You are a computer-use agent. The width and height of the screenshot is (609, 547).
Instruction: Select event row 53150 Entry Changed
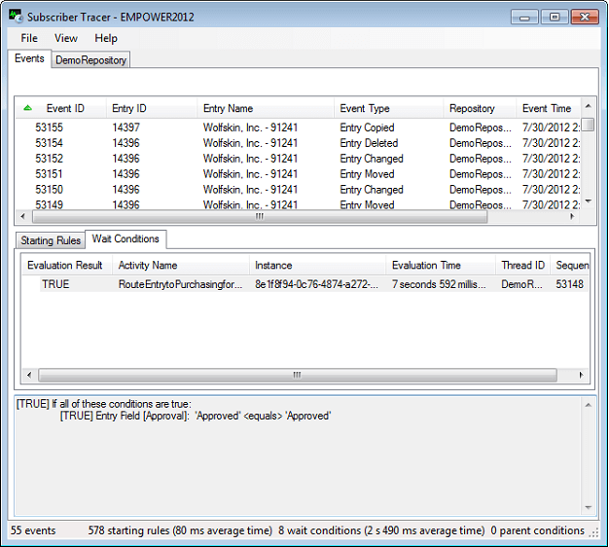pos(299,190)
